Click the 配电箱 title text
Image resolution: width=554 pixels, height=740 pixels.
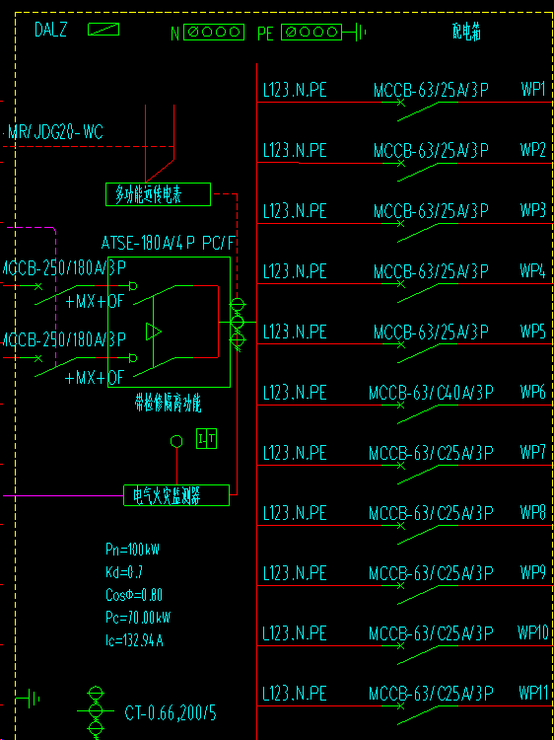pyautogui.click(x=467, y=33)
